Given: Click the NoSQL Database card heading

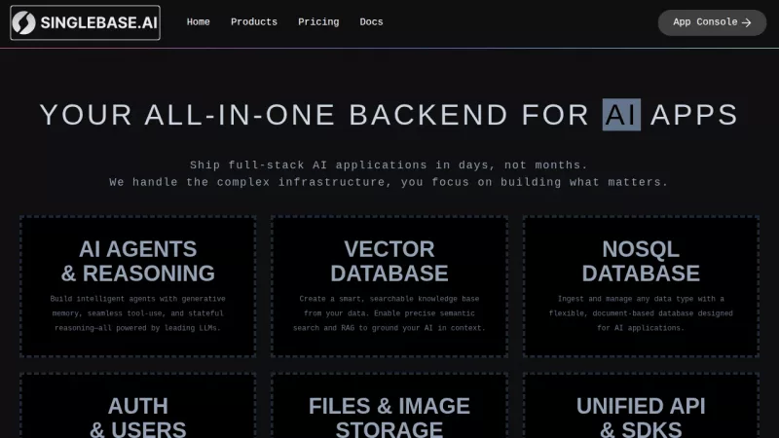Looking at the screenshot, I should [x=641, y=261].
